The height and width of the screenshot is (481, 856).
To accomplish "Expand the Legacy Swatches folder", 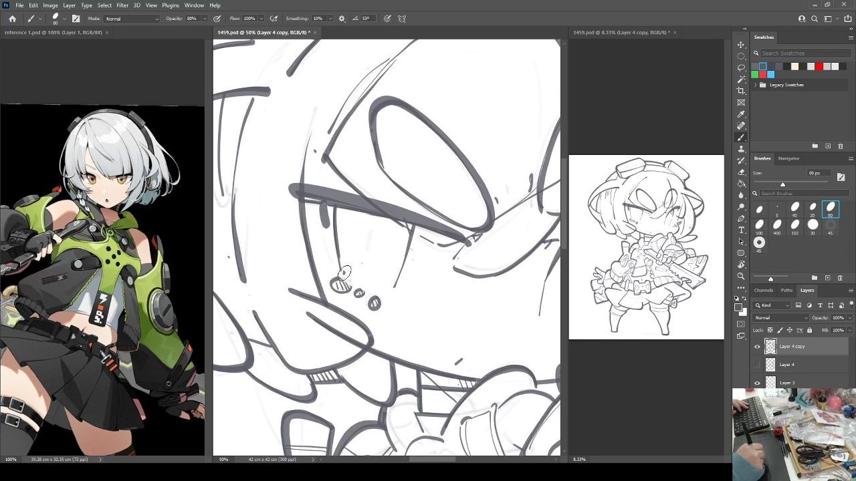I will 756,85.
